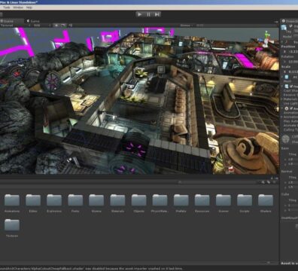Toggle the Mesh Renderer enabled checkbox
The width and height of the screenshot is (298, 271).
pyautogui.click(x=291, y=86)
